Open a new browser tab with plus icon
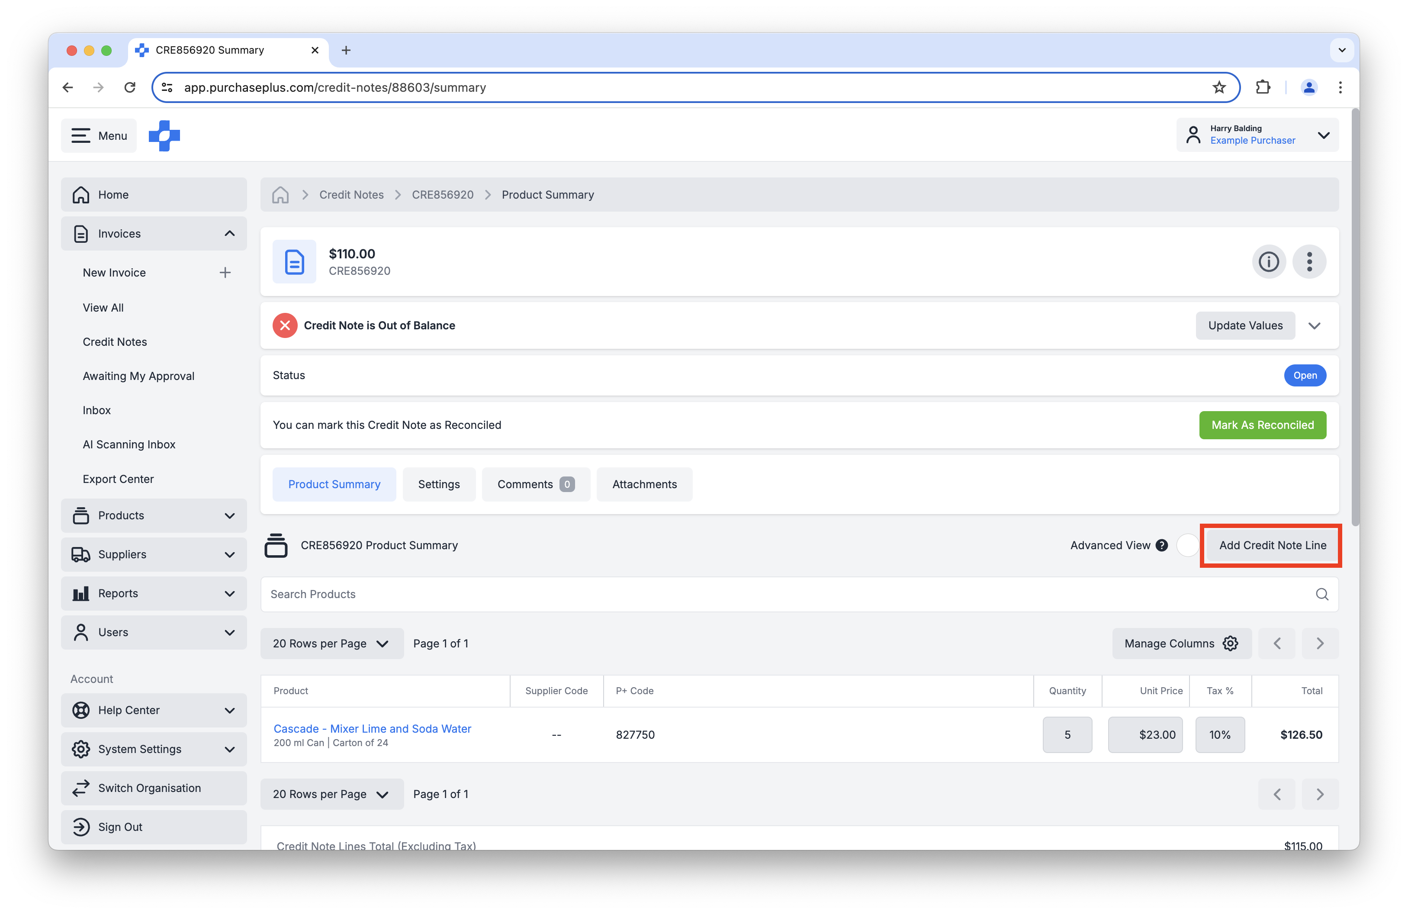 [x=346, y=50]
